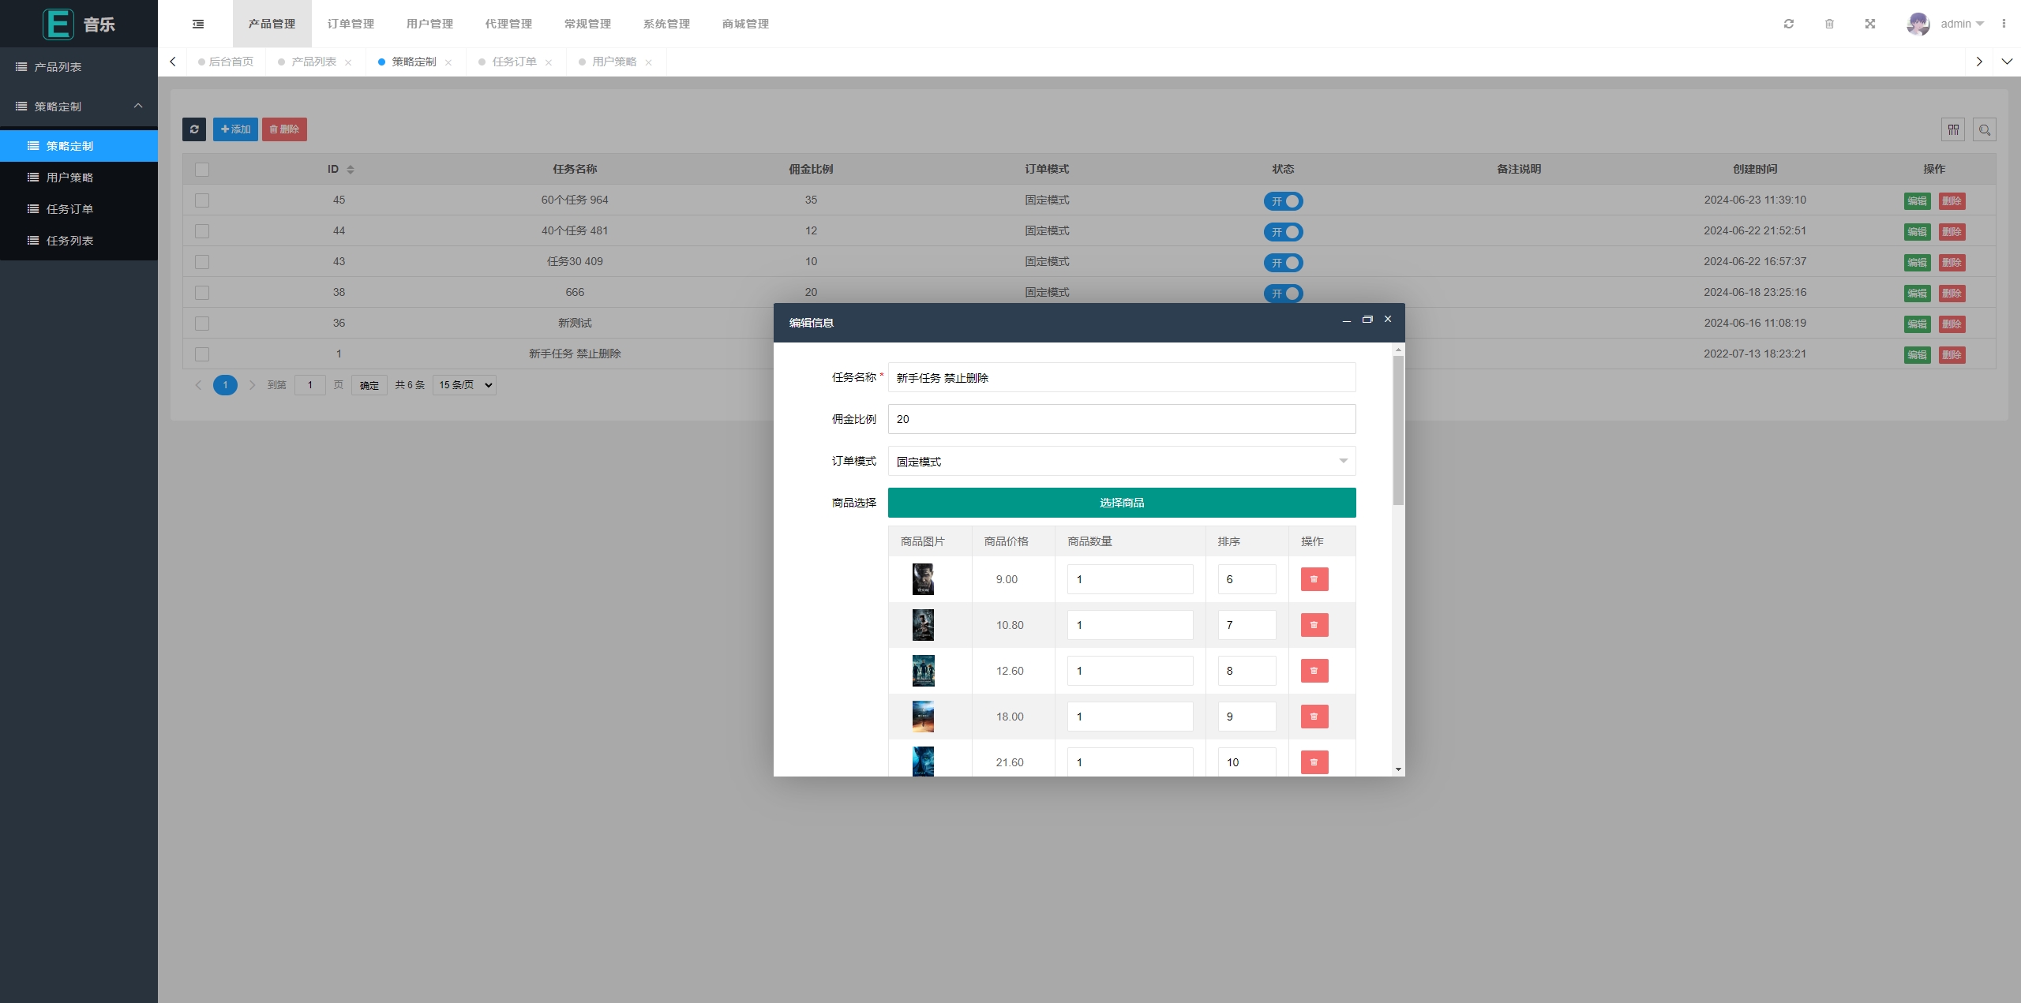Click the refresh icon in top header

pos(1789,24)
